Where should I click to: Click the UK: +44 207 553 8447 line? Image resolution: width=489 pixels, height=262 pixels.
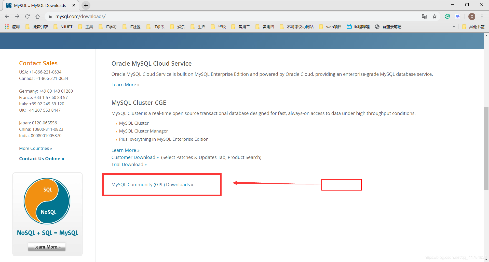[x=40, y=110]
